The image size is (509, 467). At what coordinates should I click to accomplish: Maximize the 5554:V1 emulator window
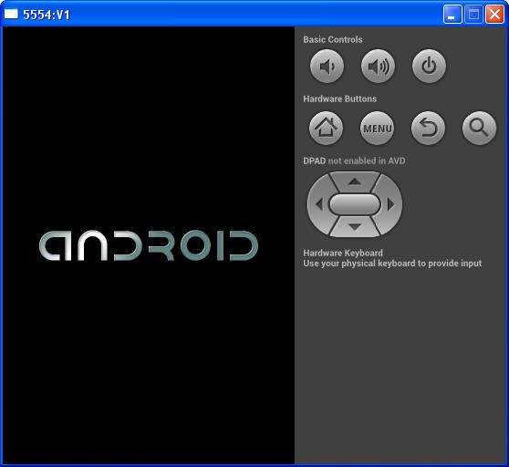(473, 15)
